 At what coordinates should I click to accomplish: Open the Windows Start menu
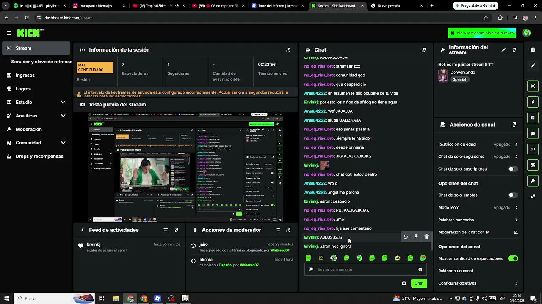pos(6,299)
